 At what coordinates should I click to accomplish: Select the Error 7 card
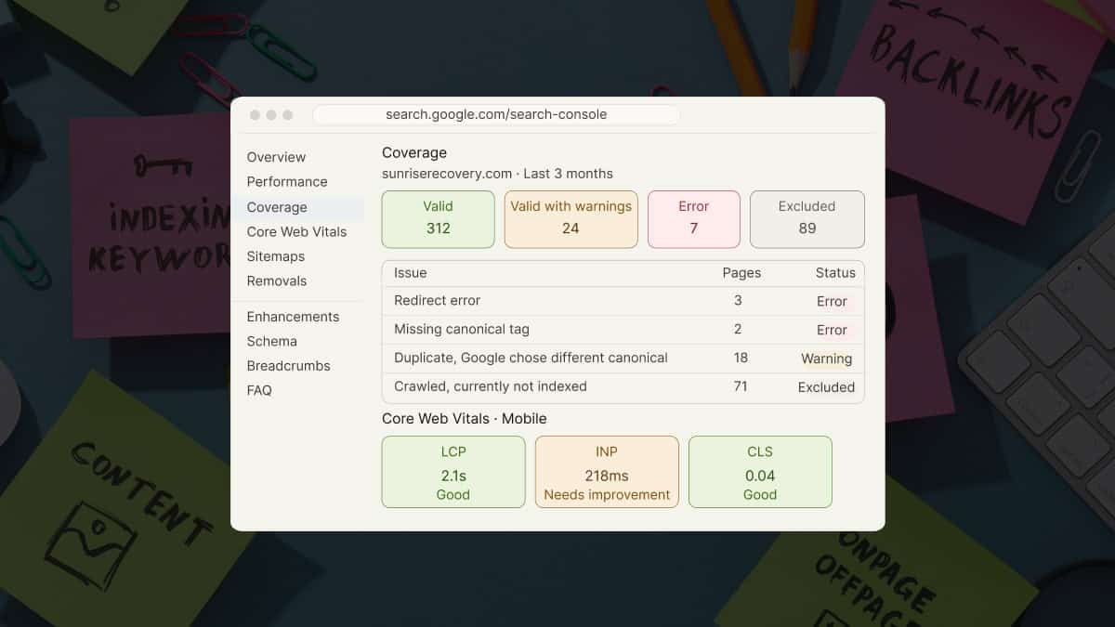click(694, 219)
